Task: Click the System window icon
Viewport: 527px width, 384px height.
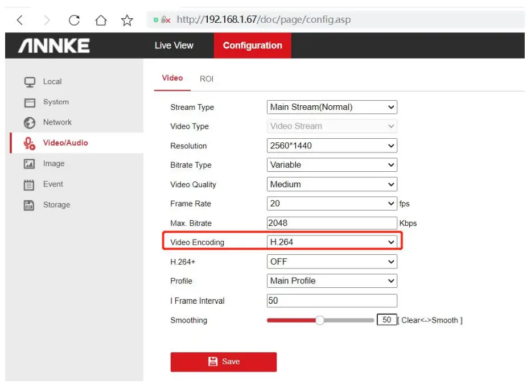Action: coord(30,102)
